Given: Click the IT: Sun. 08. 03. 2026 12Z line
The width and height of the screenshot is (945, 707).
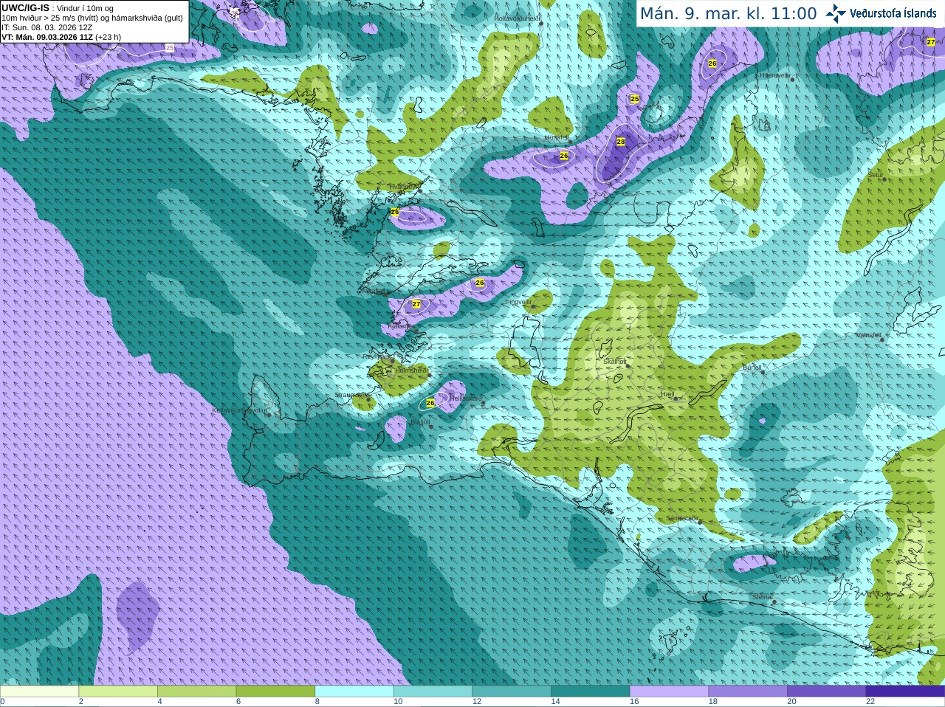Looking at the screenshot, I should pyautogui.click(x=47, y=27).
